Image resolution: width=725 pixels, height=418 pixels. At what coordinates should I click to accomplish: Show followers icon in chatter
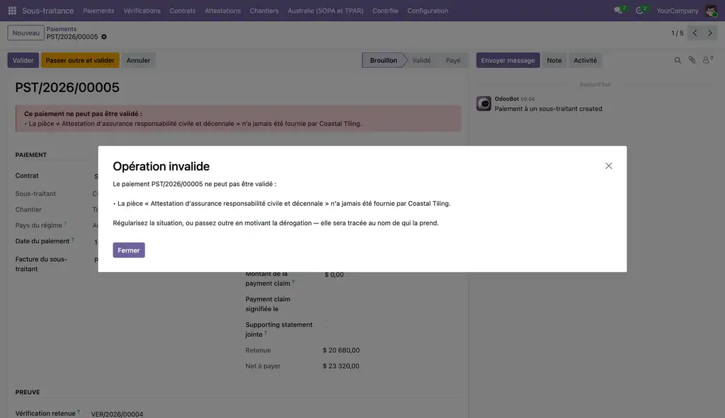[707, 60]
